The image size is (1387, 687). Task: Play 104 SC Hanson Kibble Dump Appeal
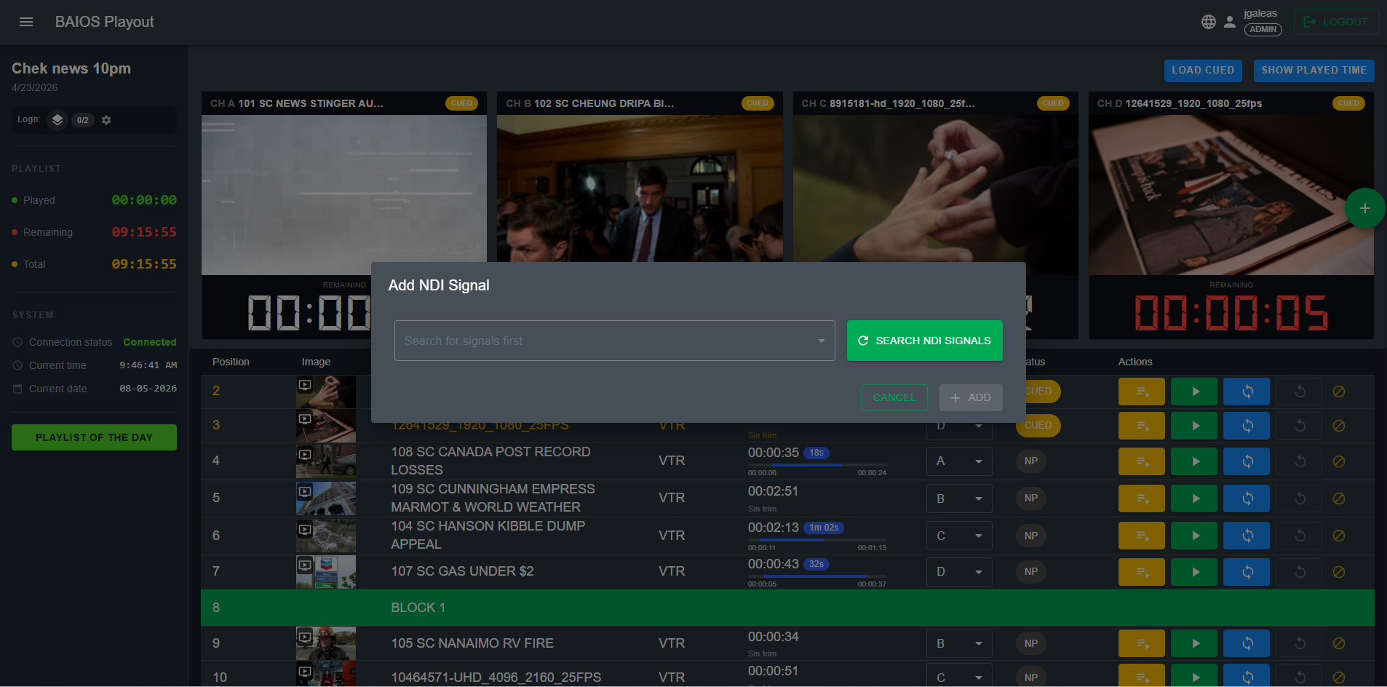point(1194,536)
